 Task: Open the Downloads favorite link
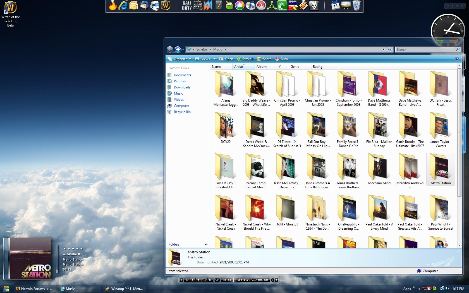pyautogui.click(x=182, y=87)
